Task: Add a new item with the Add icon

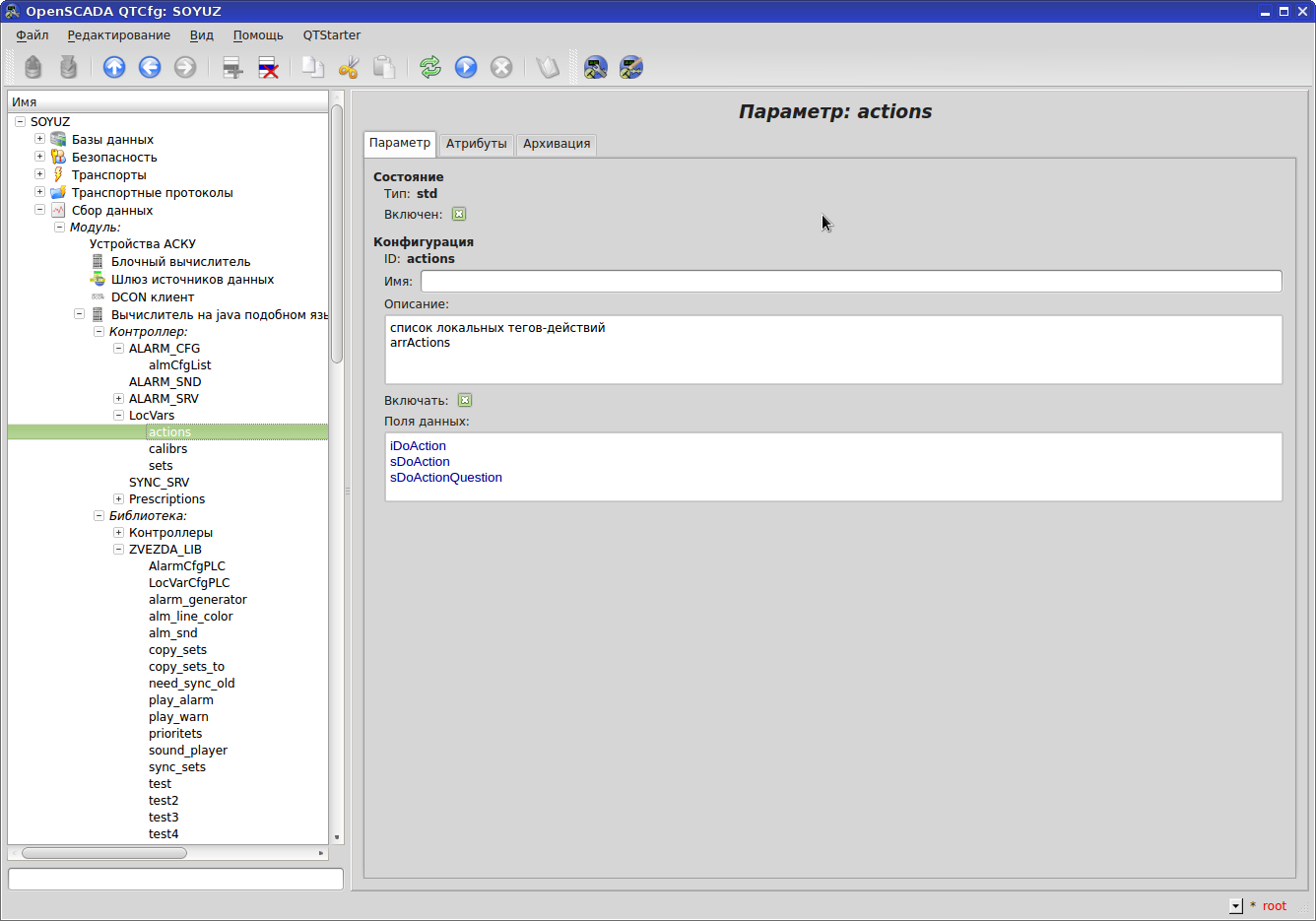Action: point(232,67)
